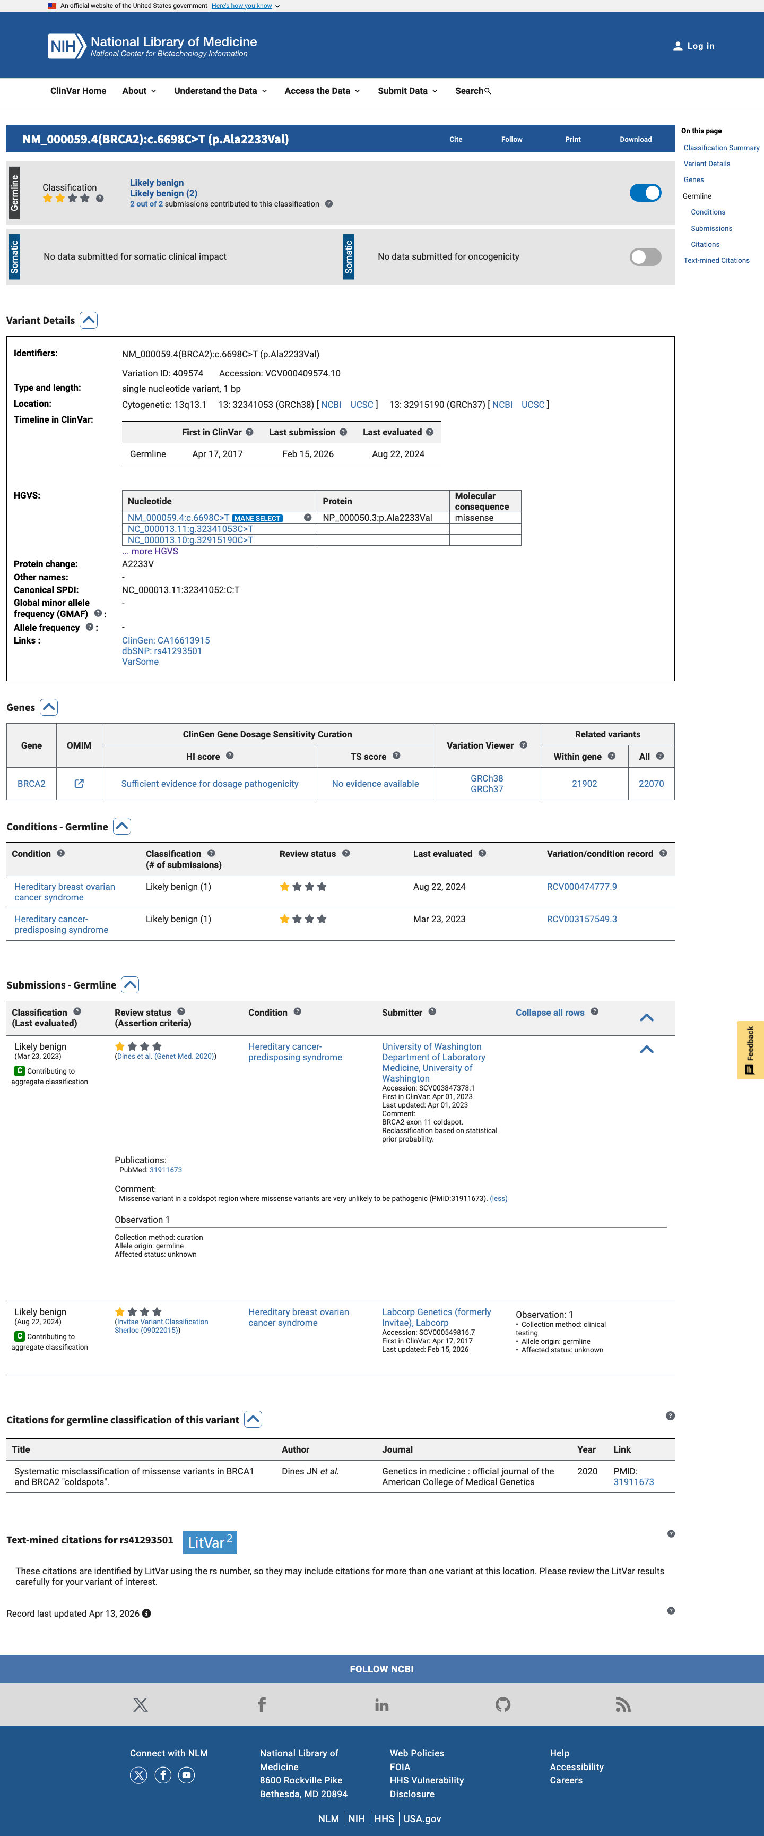Screen dimensions: 764x1836
Task: Collapse the Citations for germline classification section
Action: tap(253, 1420)
